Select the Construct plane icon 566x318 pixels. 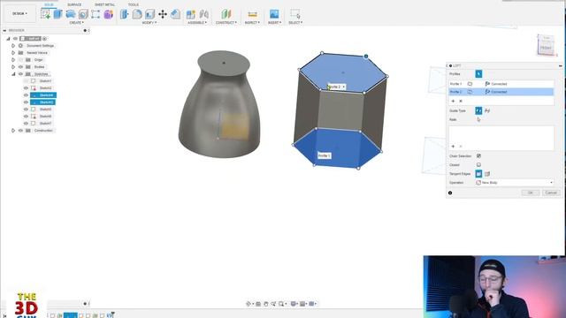click(x=226, y=14)
